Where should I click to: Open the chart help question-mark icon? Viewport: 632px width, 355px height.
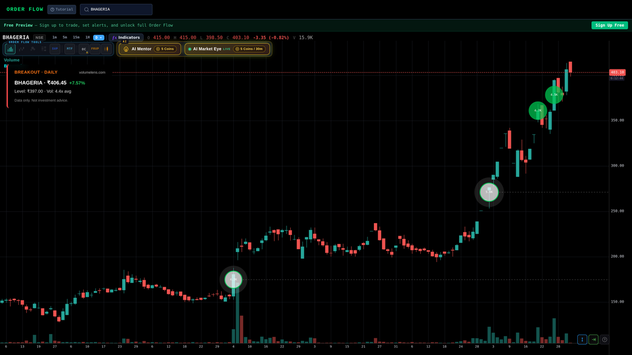(605, 340)
